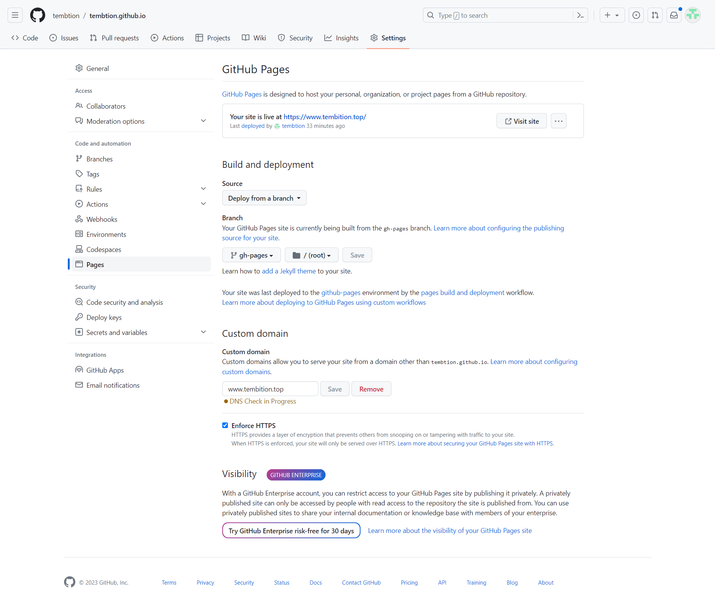Click the Docs footer link
Viewport: 715px width, 611px height.
pos(316,583)
